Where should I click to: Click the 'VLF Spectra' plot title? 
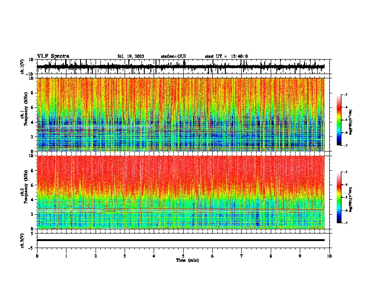[53, 56]
